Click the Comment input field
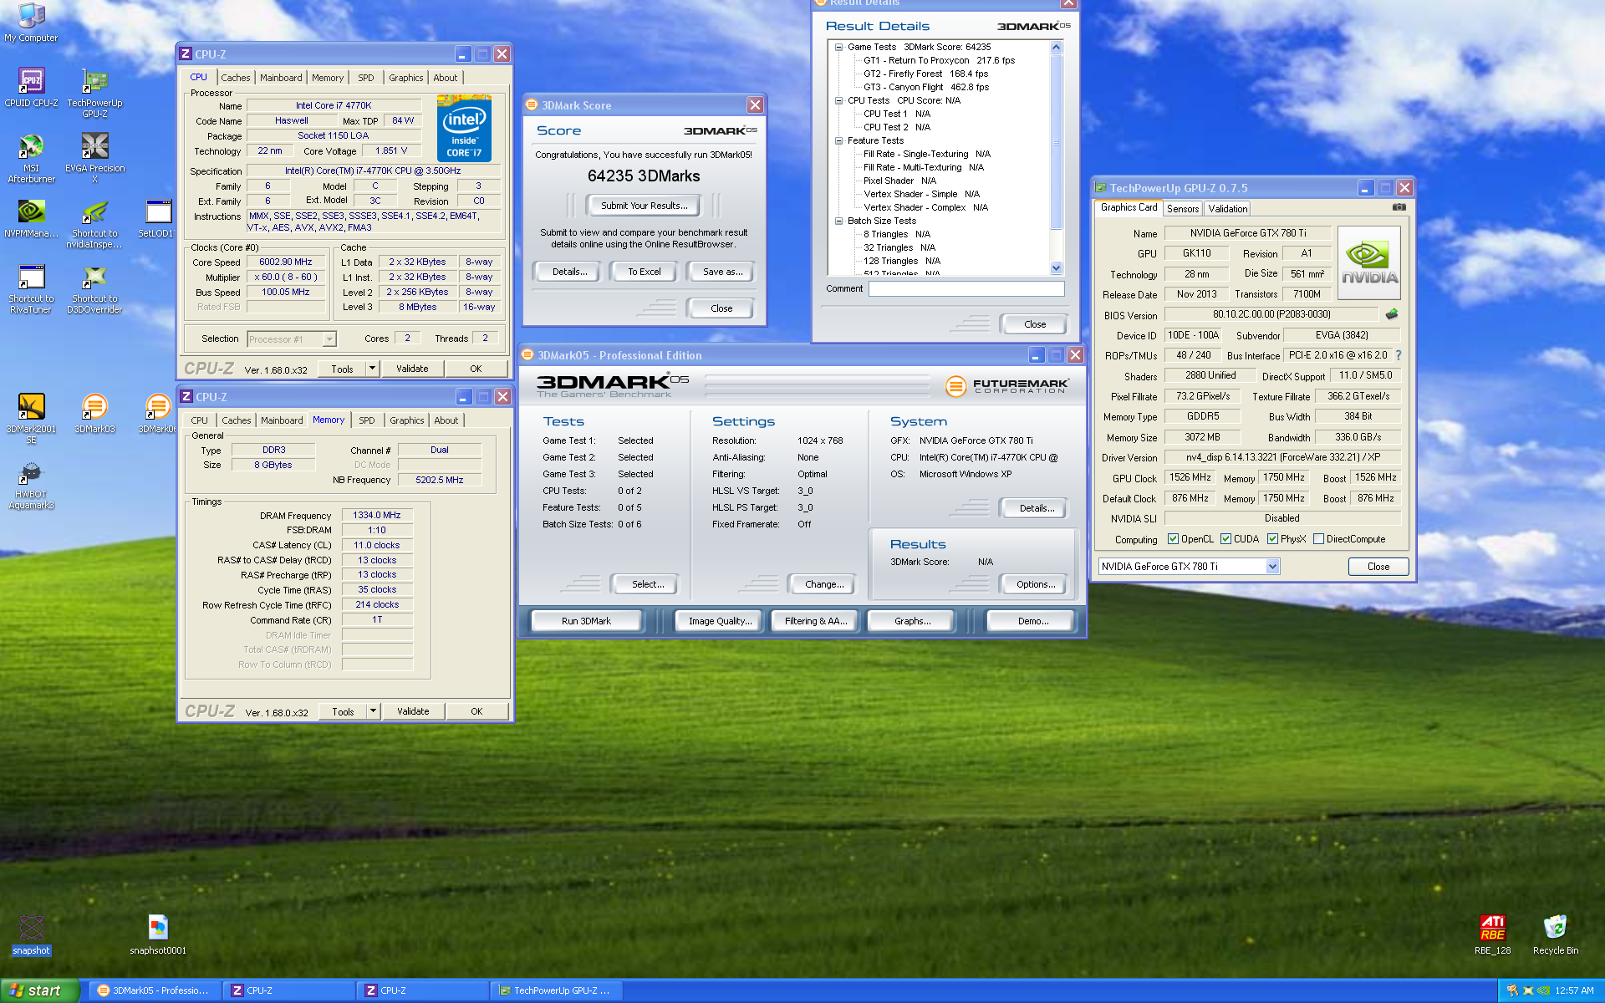1605x1003 pixels. click(966, 288)
